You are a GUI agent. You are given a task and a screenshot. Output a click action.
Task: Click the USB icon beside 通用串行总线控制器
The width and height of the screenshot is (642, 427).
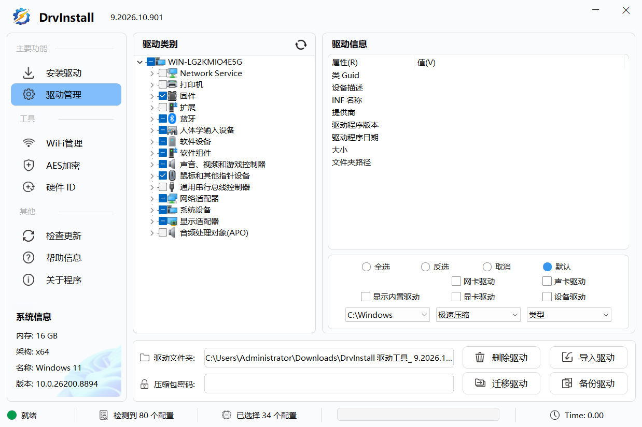172,187
